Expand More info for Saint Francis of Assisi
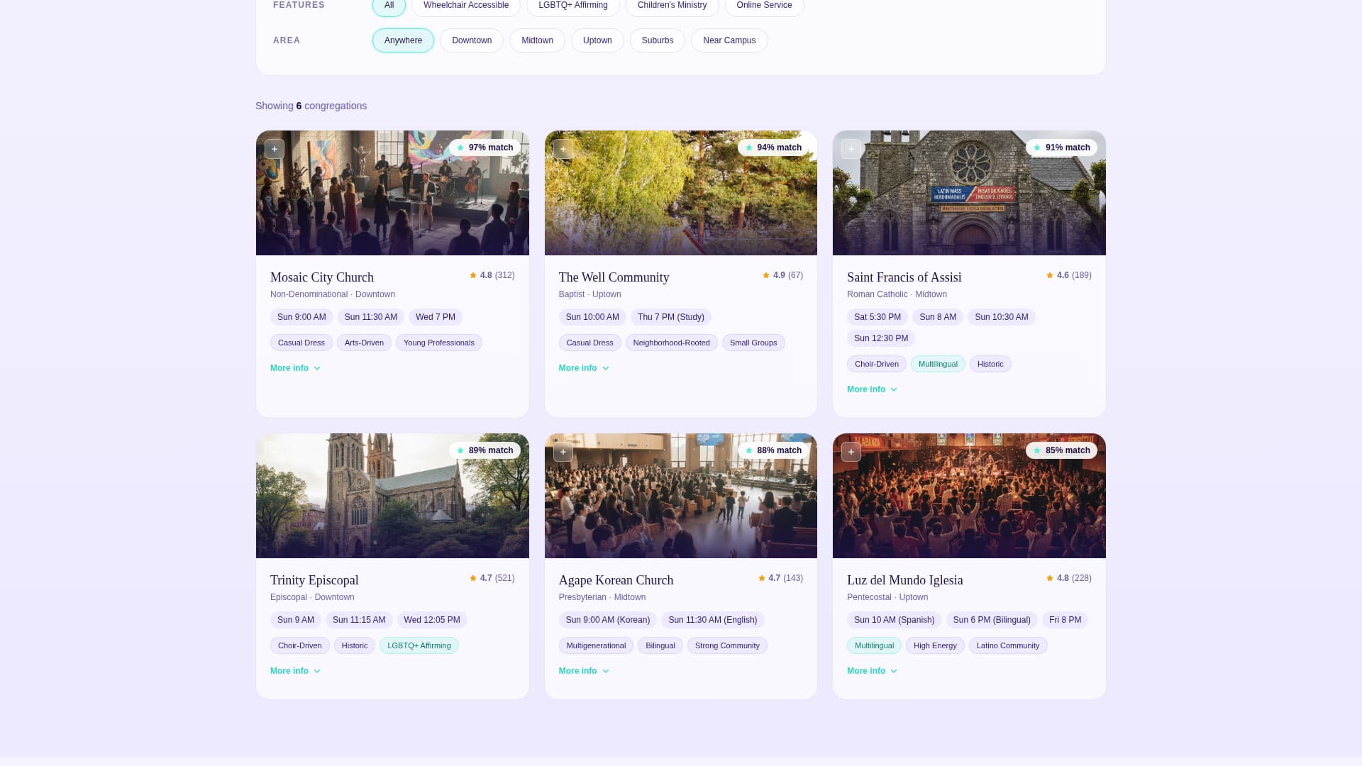 [x=872, y=389]
